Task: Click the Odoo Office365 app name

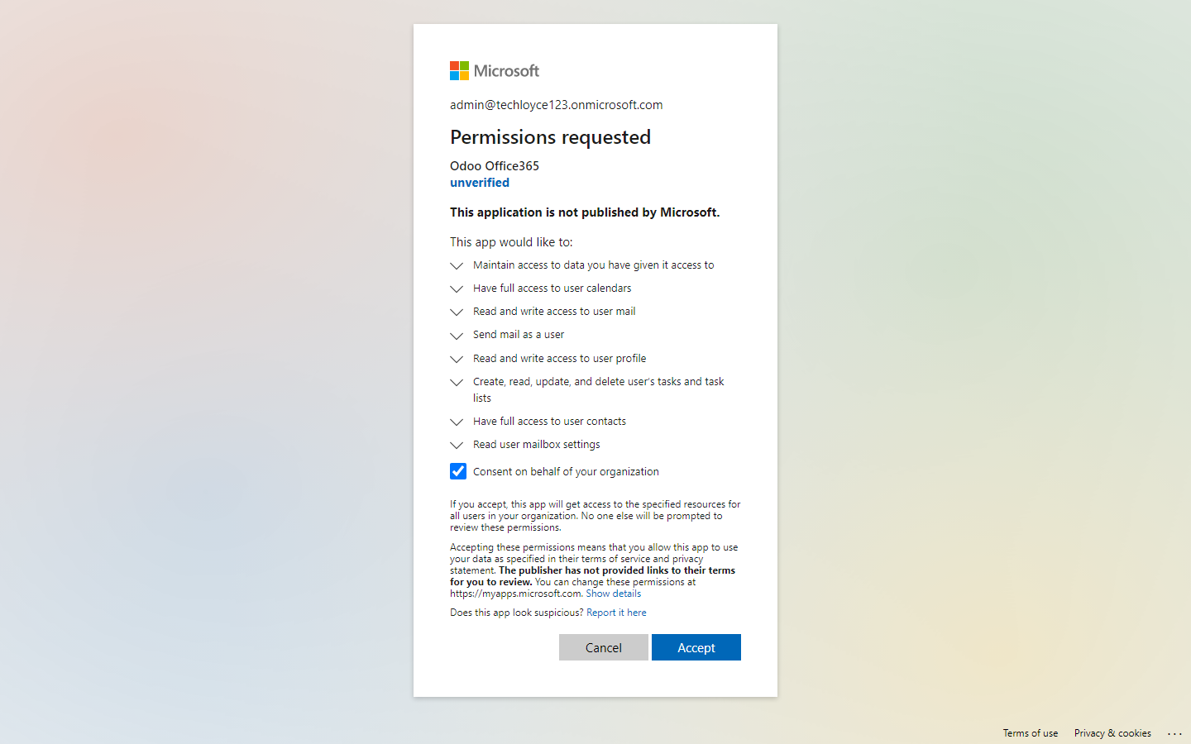Action: pos(495,166)
